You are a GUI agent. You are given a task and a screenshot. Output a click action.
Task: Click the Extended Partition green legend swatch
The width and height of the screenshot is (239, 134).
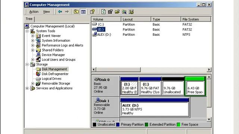click(x=146, y=125)
